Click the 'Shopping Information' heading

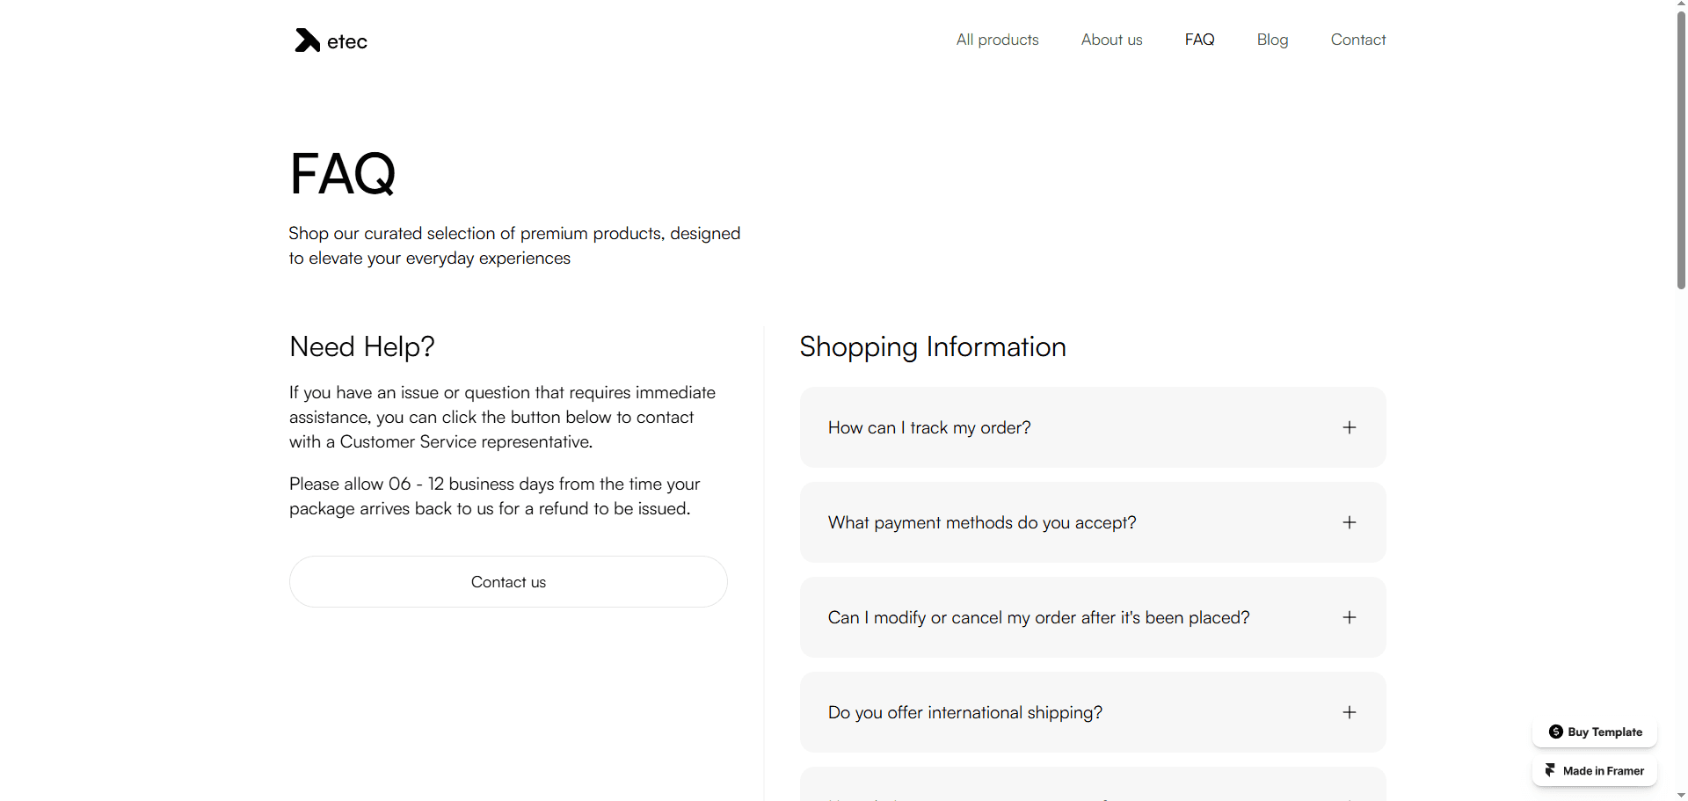point(933,346)
